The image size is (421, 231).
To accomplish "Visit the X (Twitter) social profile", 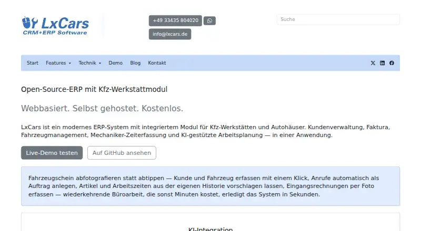I will click(373, 63).
